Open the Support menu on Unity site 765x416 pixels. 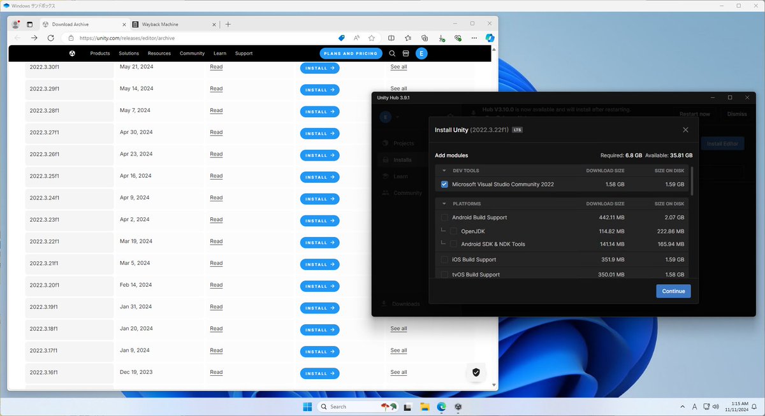(244, 54)
